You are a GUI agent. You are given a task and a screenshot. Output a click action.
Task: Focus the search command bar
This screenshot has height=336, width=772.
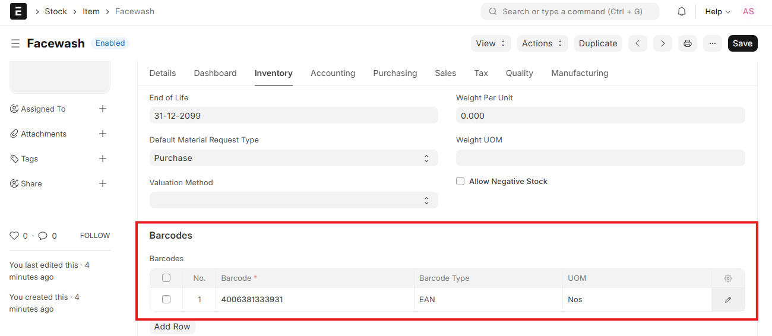(x=570, y=11)
